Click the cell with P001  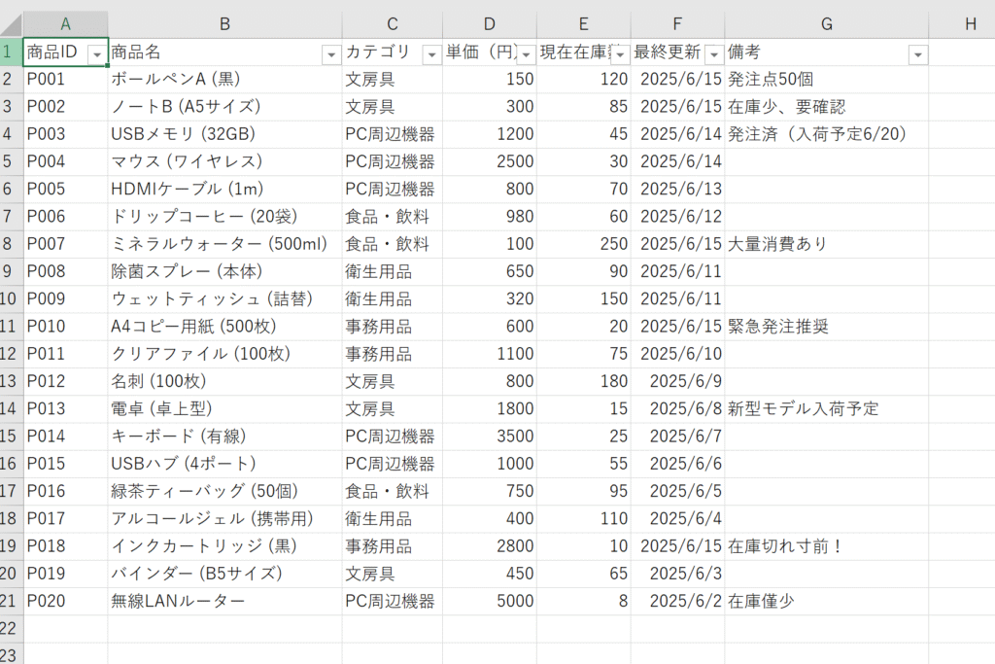coord(65,80)
